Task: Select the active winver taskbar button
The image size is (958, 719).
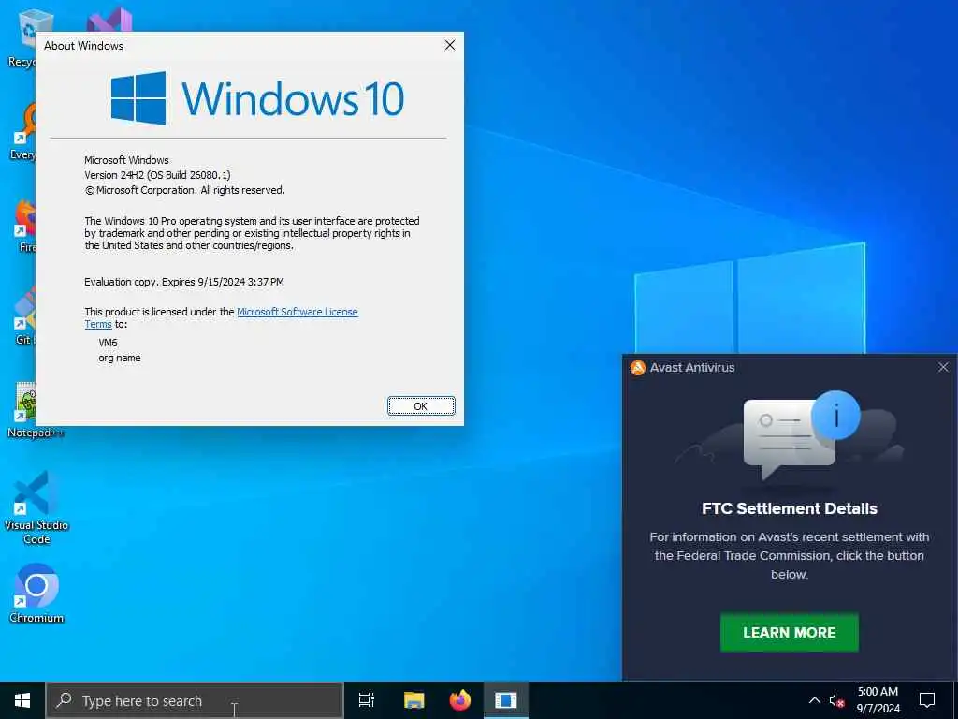Action: point(506,700)
